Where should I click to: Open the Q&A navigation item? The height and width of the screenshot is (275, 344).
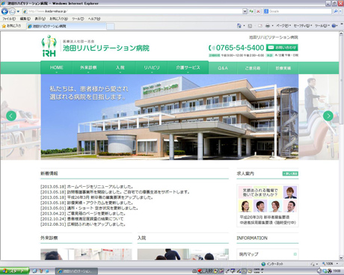click(223, 68)
